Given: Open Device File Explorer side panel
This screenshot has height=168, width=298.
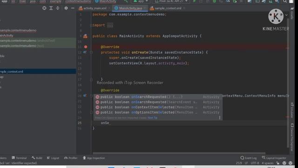Looking at the screenshot, I should click(292, 138).
